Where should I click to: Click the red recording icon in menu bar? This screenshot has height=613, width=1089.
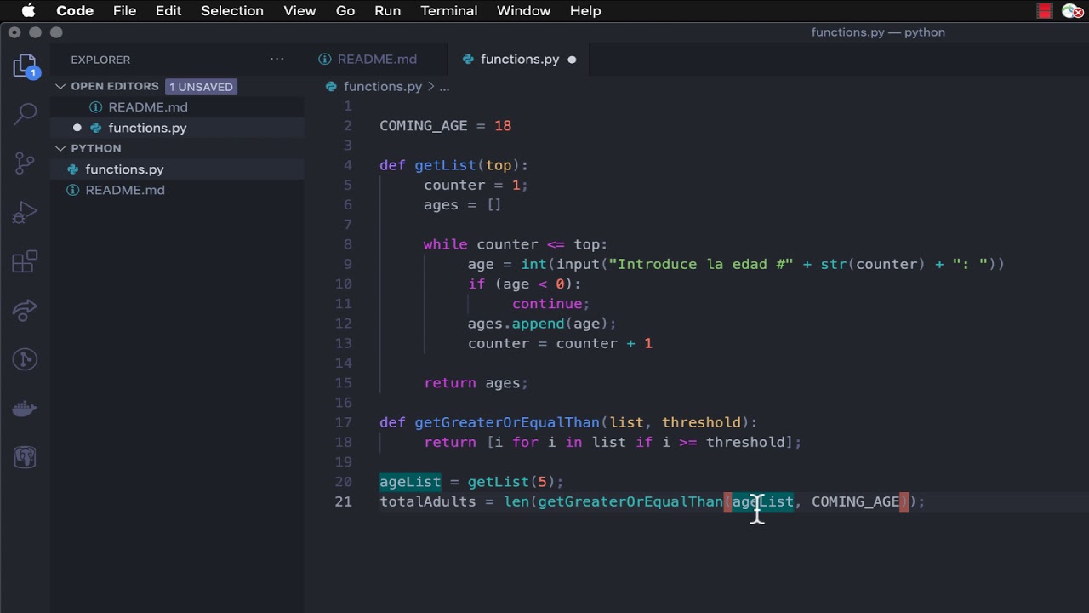click(x=1045, y=11)
